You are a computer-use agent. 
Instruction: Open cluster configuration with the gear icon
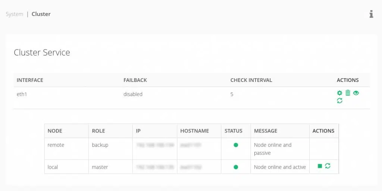coord(339,93)
